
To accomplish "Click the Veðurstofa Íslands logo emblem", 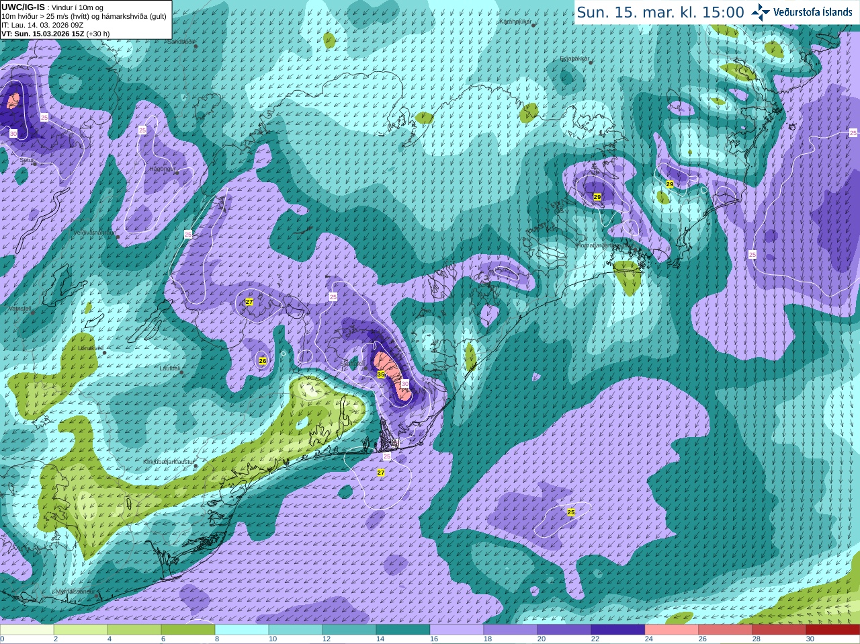I will (761, 12).
